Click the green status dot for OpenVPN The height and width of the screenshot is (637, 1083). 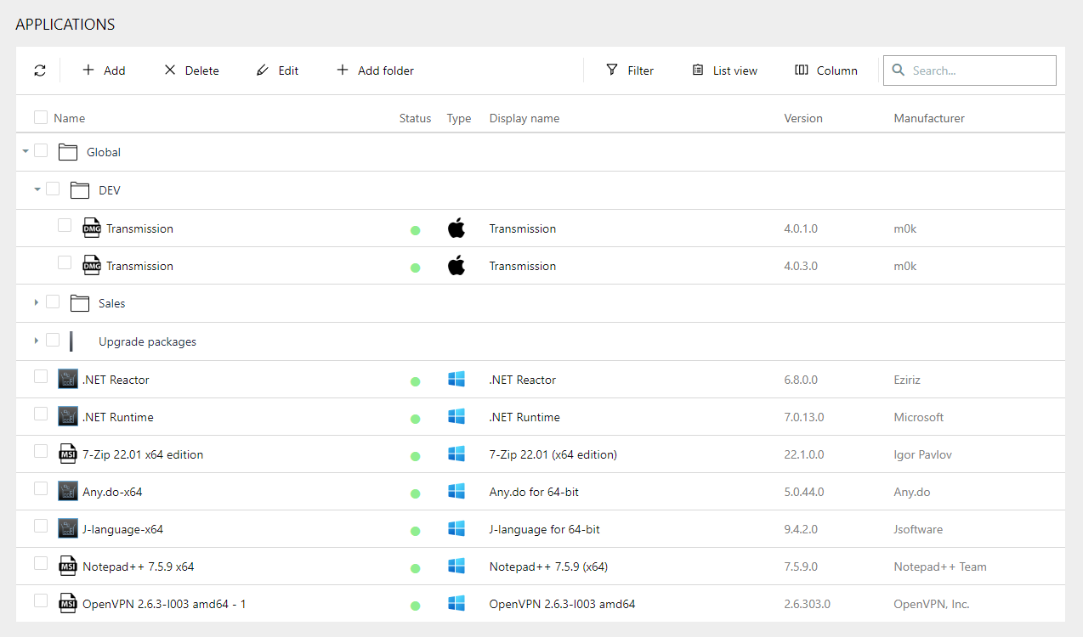[415, 606]
